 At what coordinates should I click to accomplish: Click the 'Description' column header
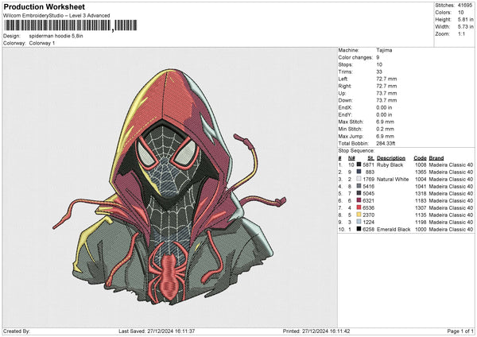[x=391, y=158]
